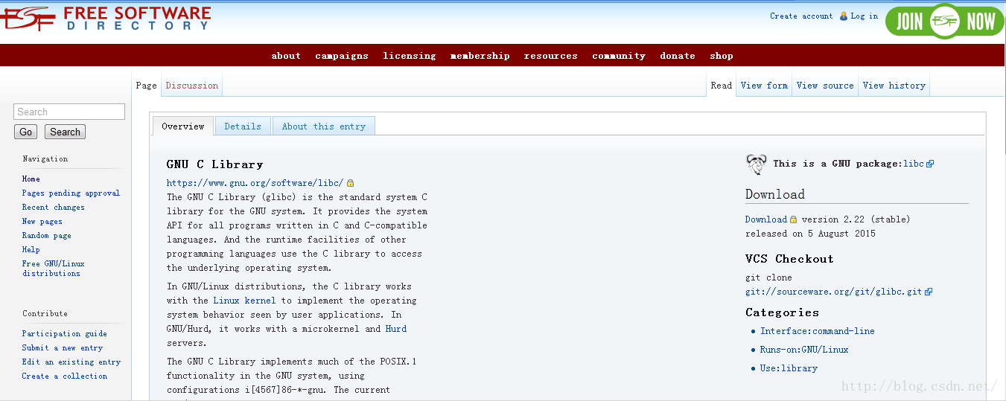This screenshot has height=401, width=1006.
Task: Click the libc GNU package link
Action: (x=914, y=164)
